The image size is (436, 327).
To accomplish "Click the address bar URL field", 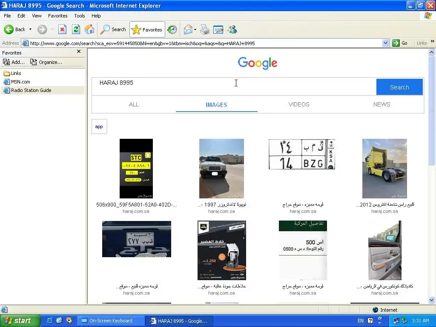I will 201,43.
